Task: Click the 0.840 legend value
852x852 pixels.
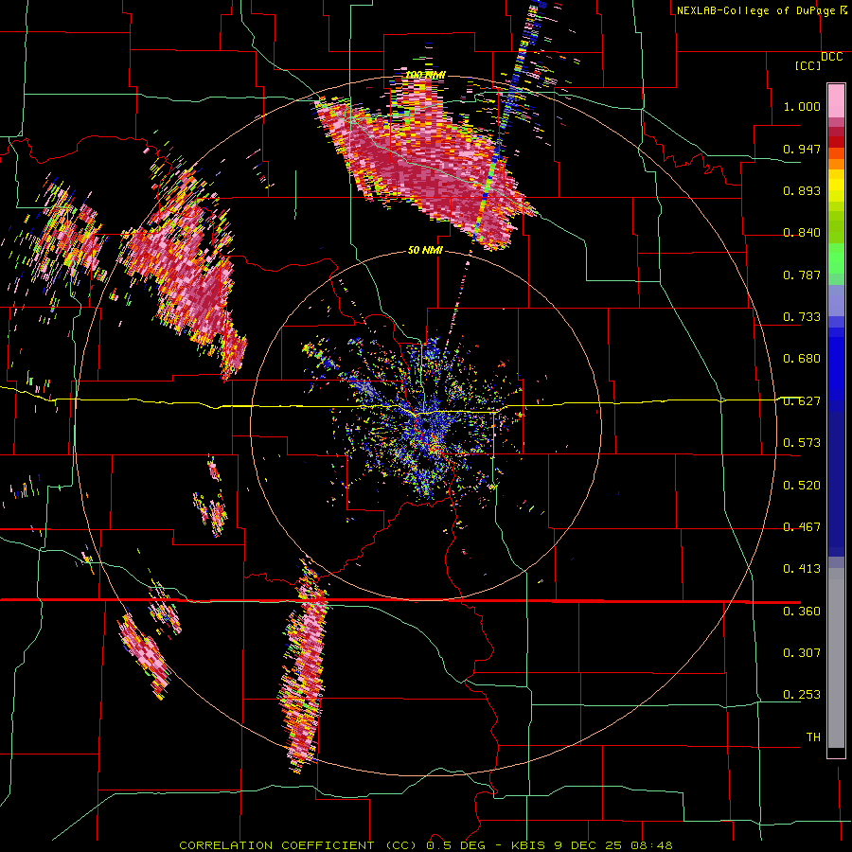Action: 802,233
